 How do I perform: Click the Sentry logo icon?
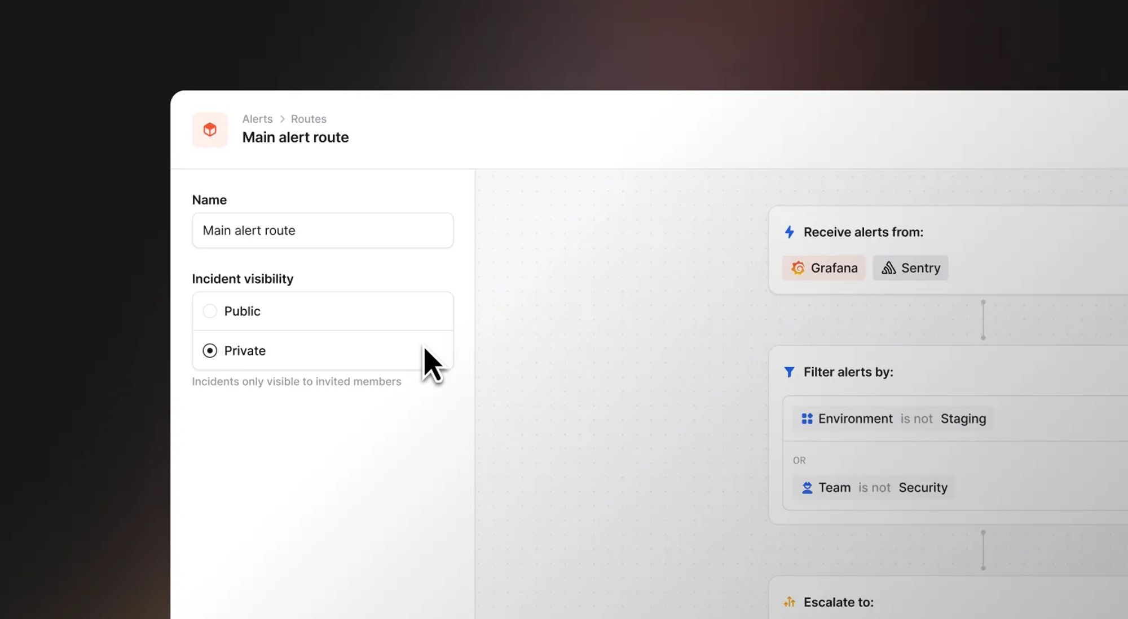[x=888, y=268]
